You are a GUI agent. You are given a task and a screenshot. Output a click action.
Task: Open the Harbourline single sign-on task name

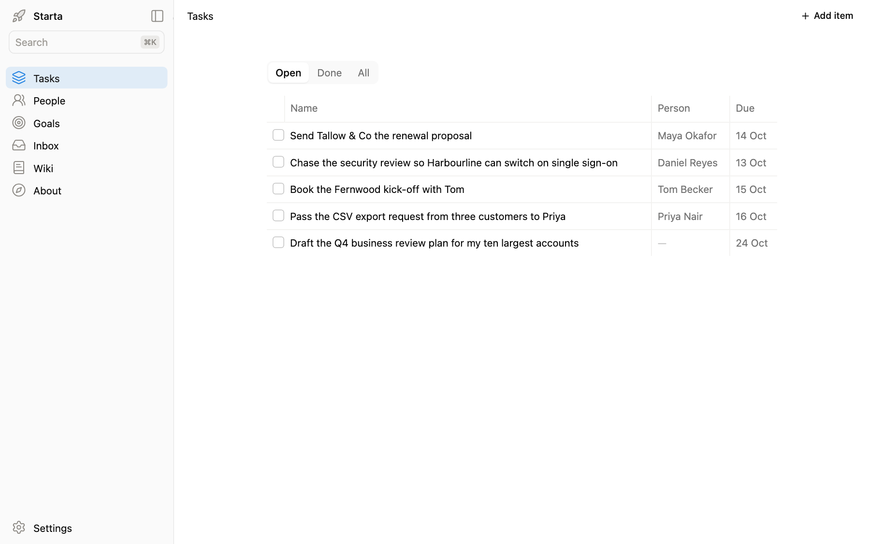click(x=454, y=162)
